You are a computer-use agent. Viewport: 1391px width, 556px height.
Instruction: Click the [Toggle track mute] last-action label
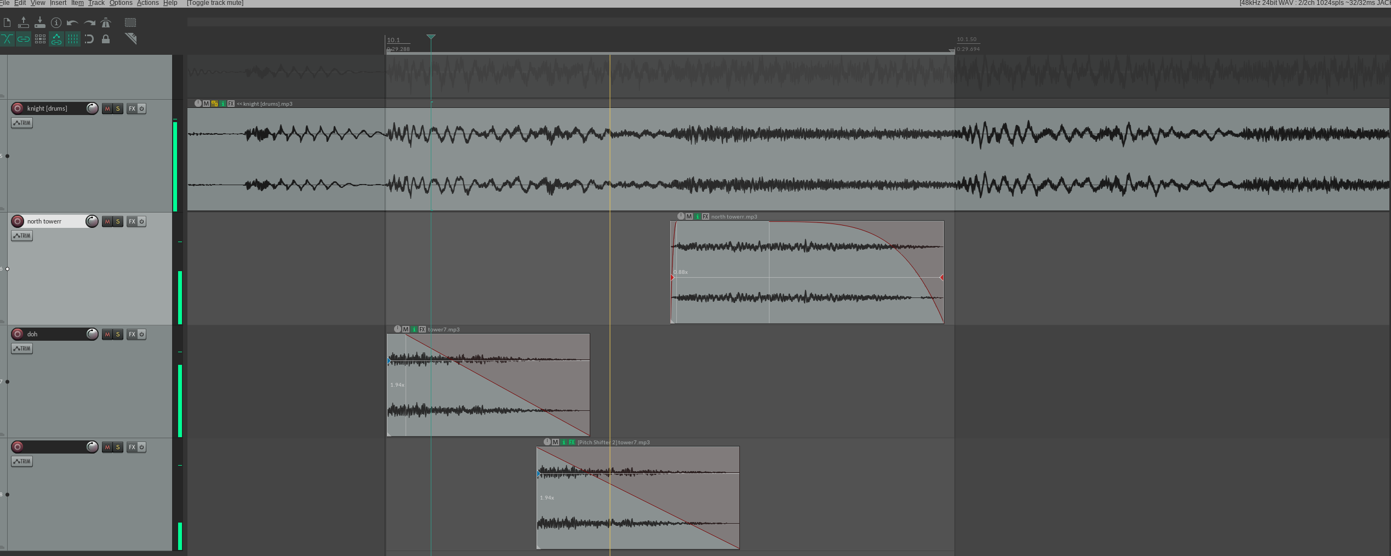pos(215,3)
